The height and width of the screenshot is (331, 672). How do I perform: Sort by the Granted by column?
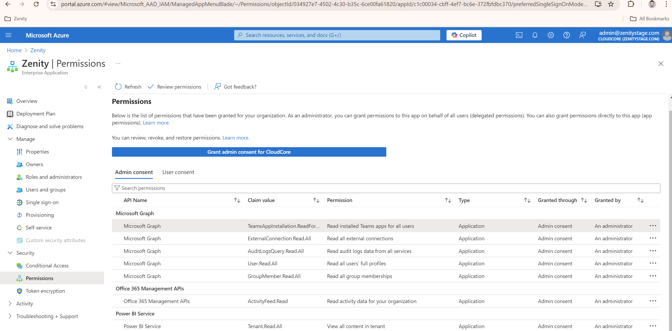pyautogui.click(x=640, y=200)
